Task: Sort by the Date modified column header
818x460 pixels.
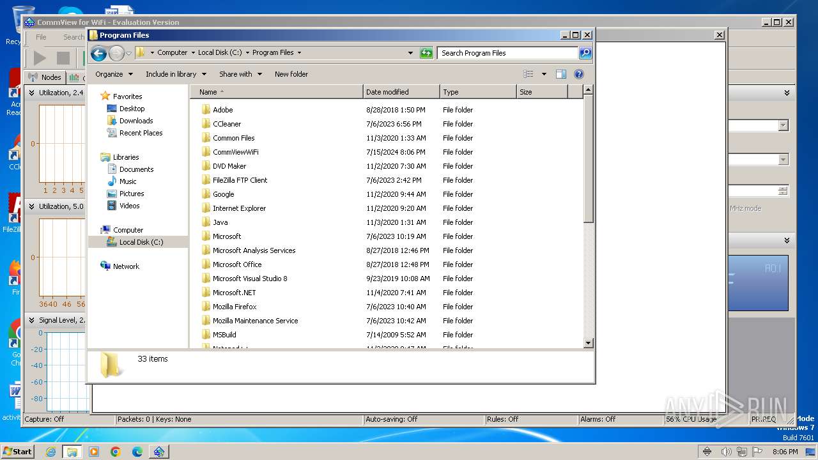Action: 401,92
